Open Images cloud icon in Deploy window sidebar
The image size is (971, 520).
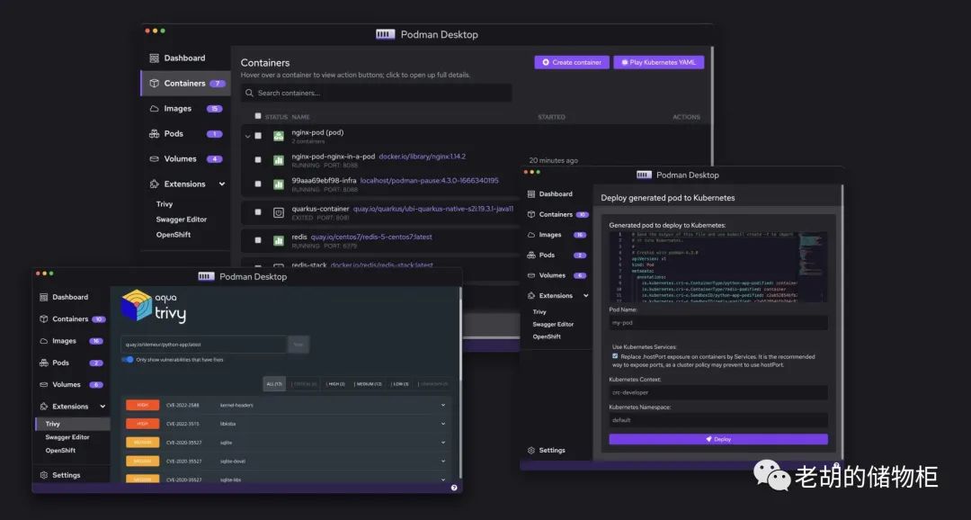[x=531, y=235]
